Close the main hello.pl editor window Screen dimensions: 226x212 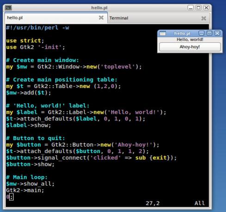pyautogui.click(x=206, y=7)
